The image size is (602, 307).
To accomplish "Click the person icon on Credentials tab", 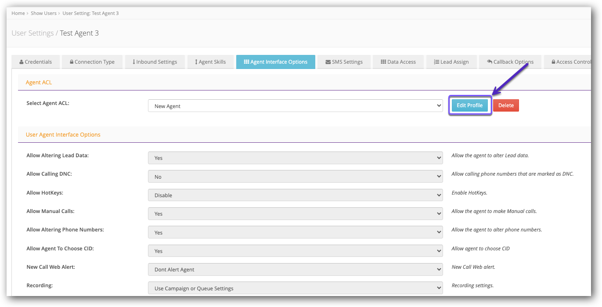I will pyautogui.click(x=22, y=61).
